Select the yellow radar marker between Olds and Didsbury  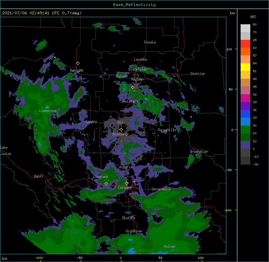(121, 129)
